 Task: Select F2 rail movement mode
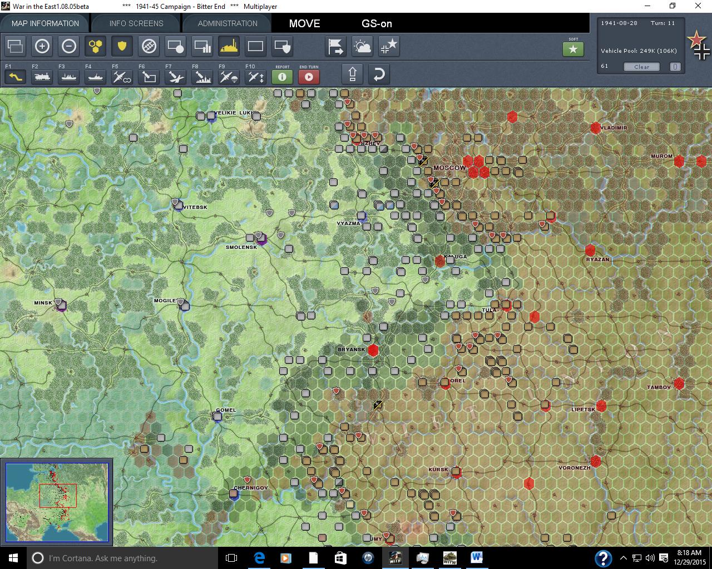42,76
